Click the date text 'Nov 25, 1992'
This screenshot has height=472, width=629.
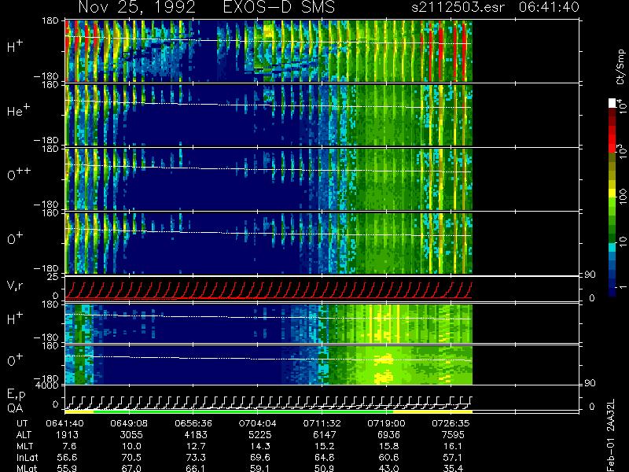[x=137, y=8]
